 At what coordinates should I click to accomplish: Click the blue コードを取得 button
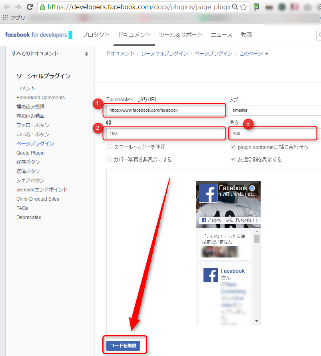tap(123, 346)
